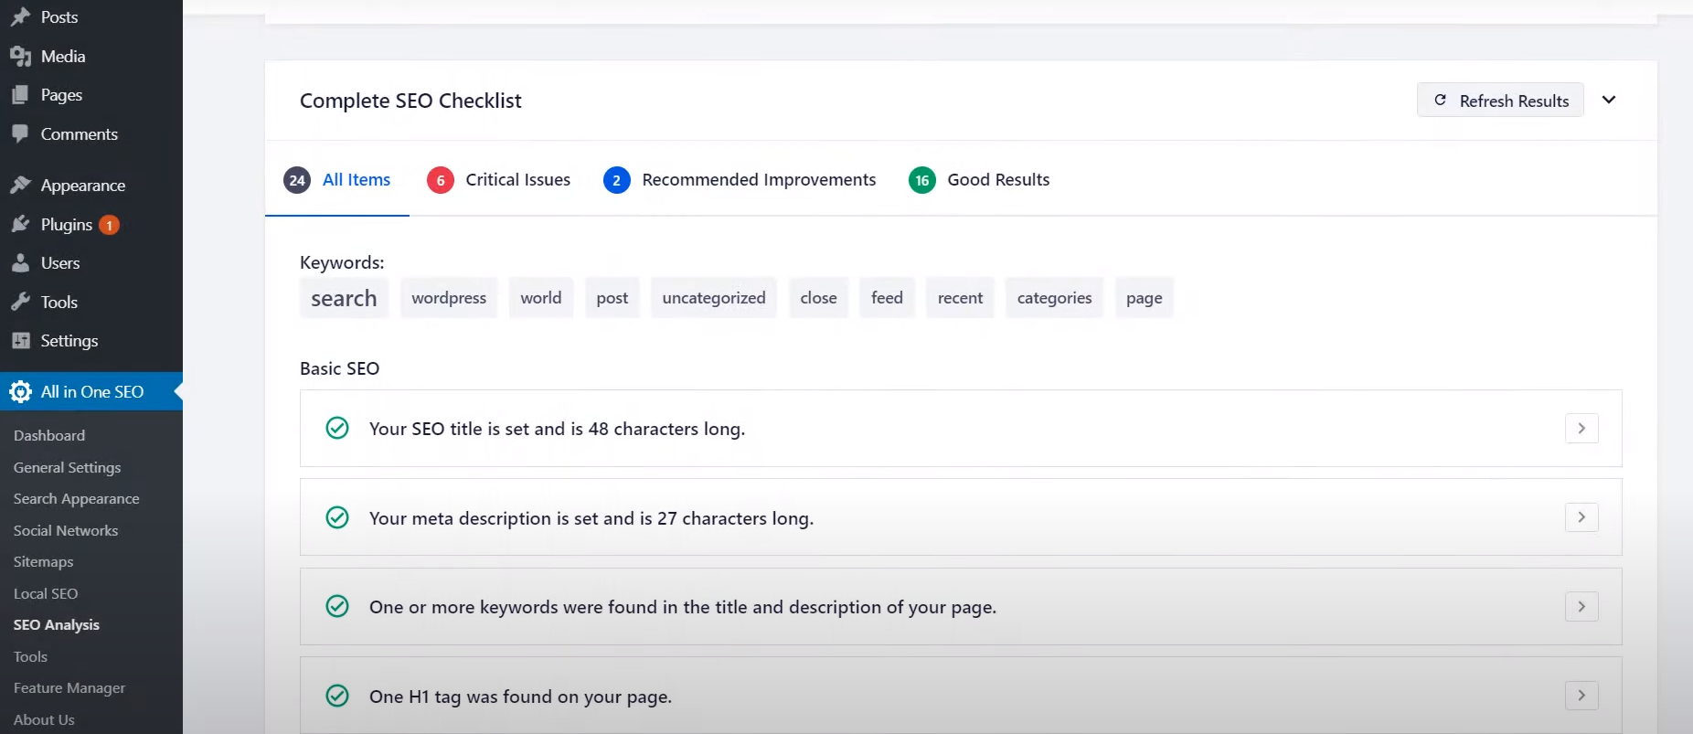Click the Posts pushpin icon
Viewport: 1693px width, 734px height.
pyautogui.click(x=20, y=17)
